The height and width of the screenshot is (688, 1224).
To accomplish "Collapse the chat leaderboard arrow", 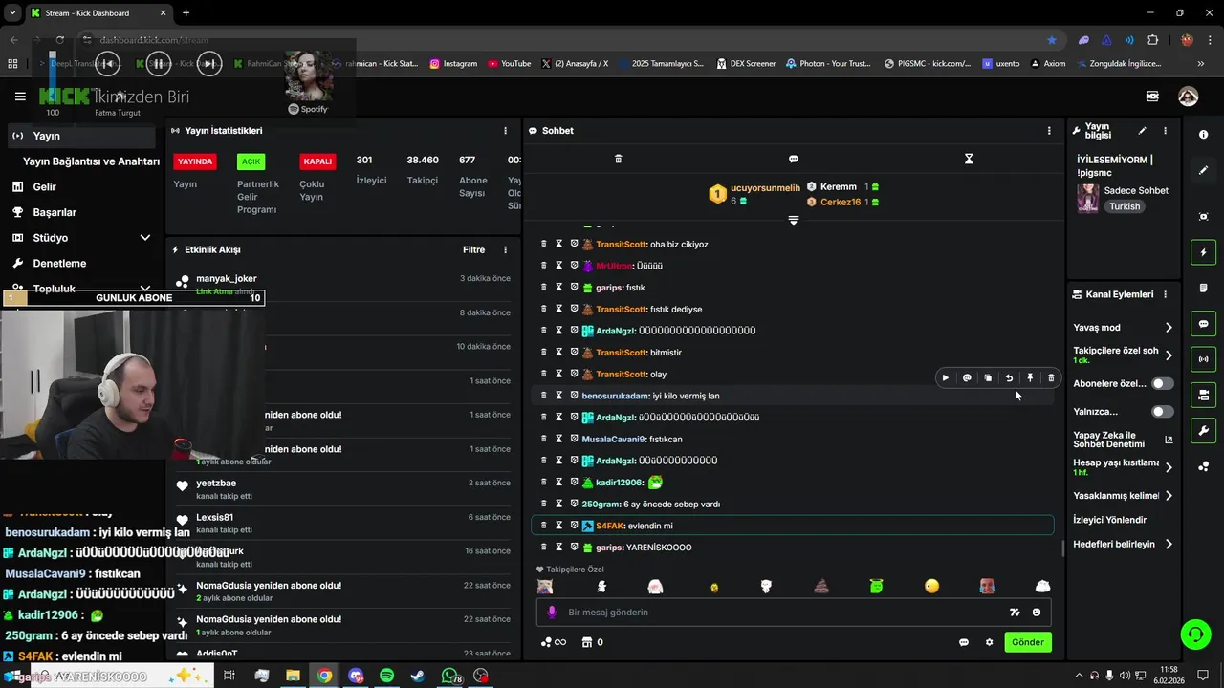I will (x=793, y=221).
